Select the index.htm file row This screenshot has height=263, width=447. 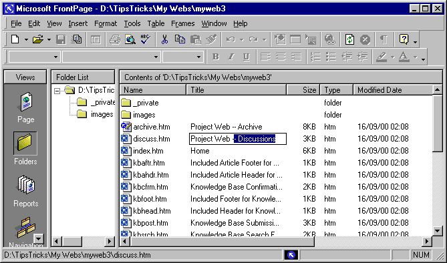click(x=276, y=151)
